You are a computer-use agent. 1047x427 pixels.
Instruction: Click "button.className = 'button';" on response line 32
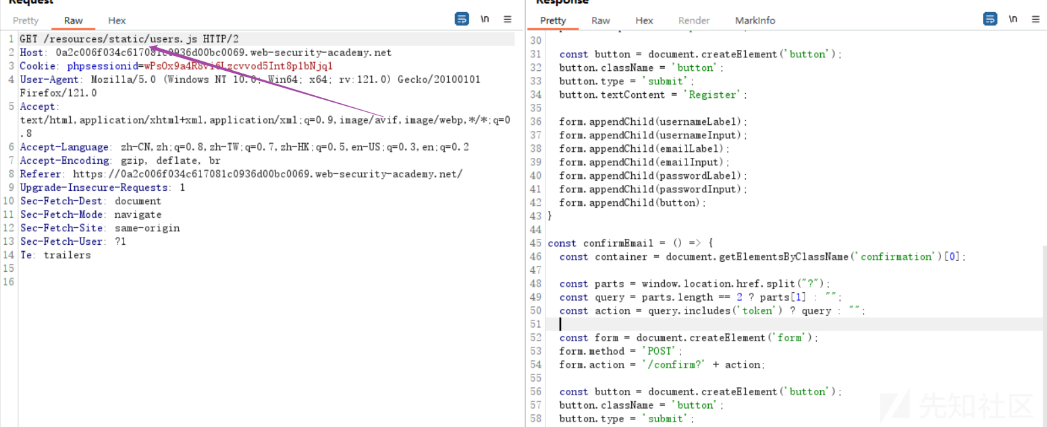click(641, 67)
